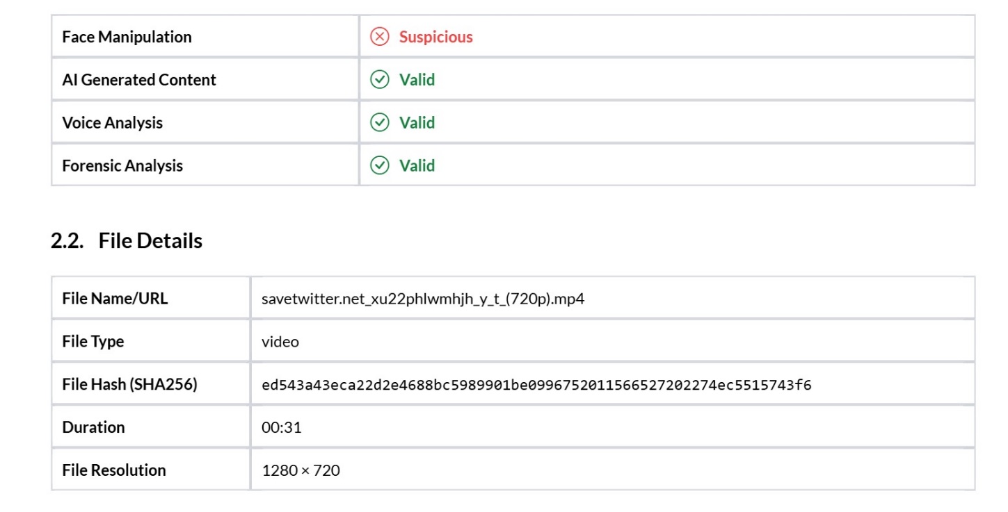The width and height of the screenshot is (1008, 512).
Task: Click the File Type field label
Action: 93,342
